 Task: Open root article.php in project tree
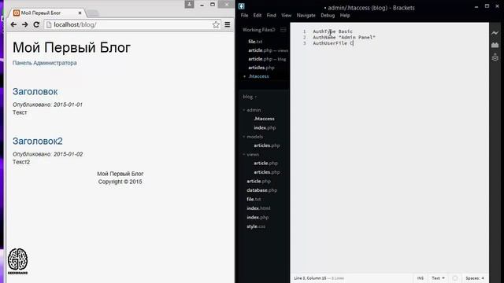(x=259, y=182)
